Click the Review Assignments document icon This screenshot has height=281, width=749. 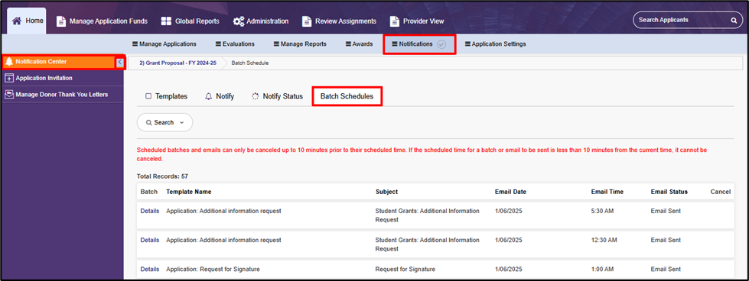[307, 21]
